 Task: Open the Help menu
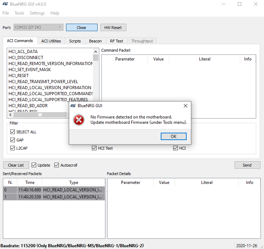pos(55,13)
